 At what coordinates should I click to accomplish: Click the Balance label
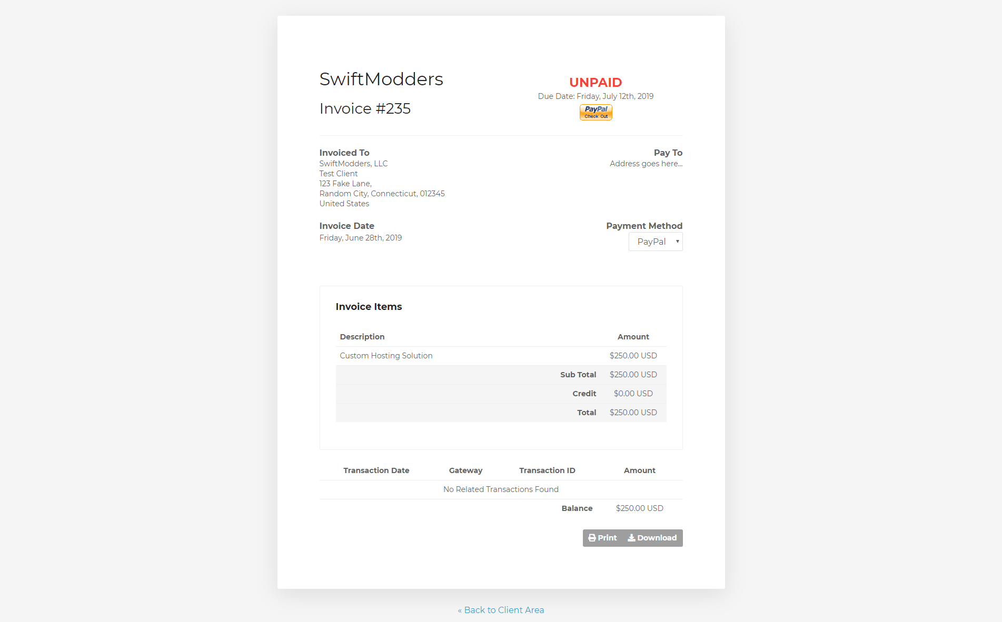pos(577,508)
